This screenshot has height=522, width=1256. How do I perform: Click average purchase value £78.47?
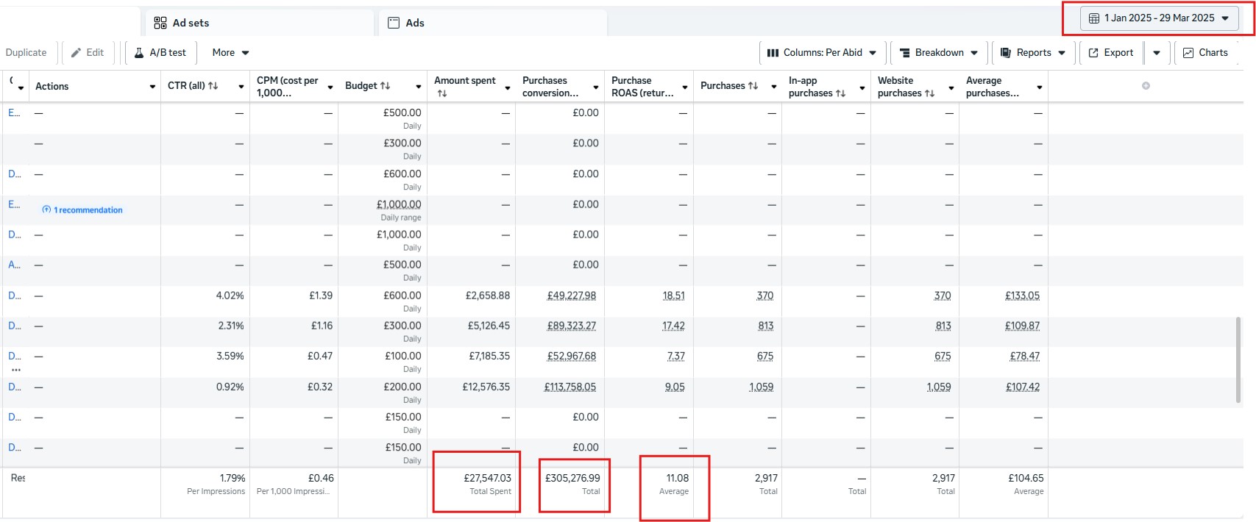1025,356
